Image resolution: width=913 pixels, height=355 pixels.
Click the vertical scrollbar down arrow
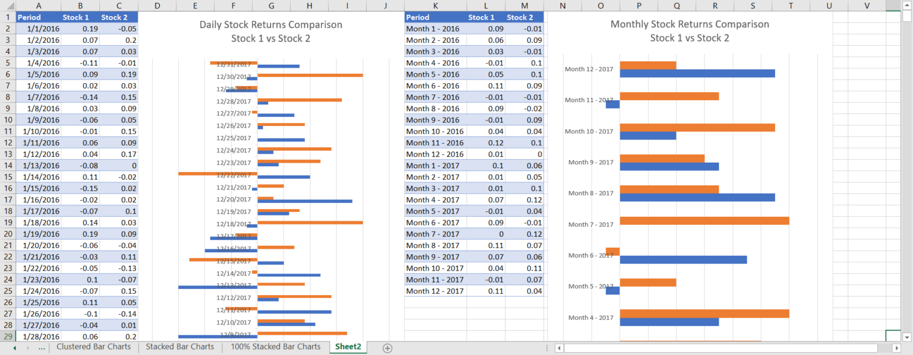(x=908, y=337)
